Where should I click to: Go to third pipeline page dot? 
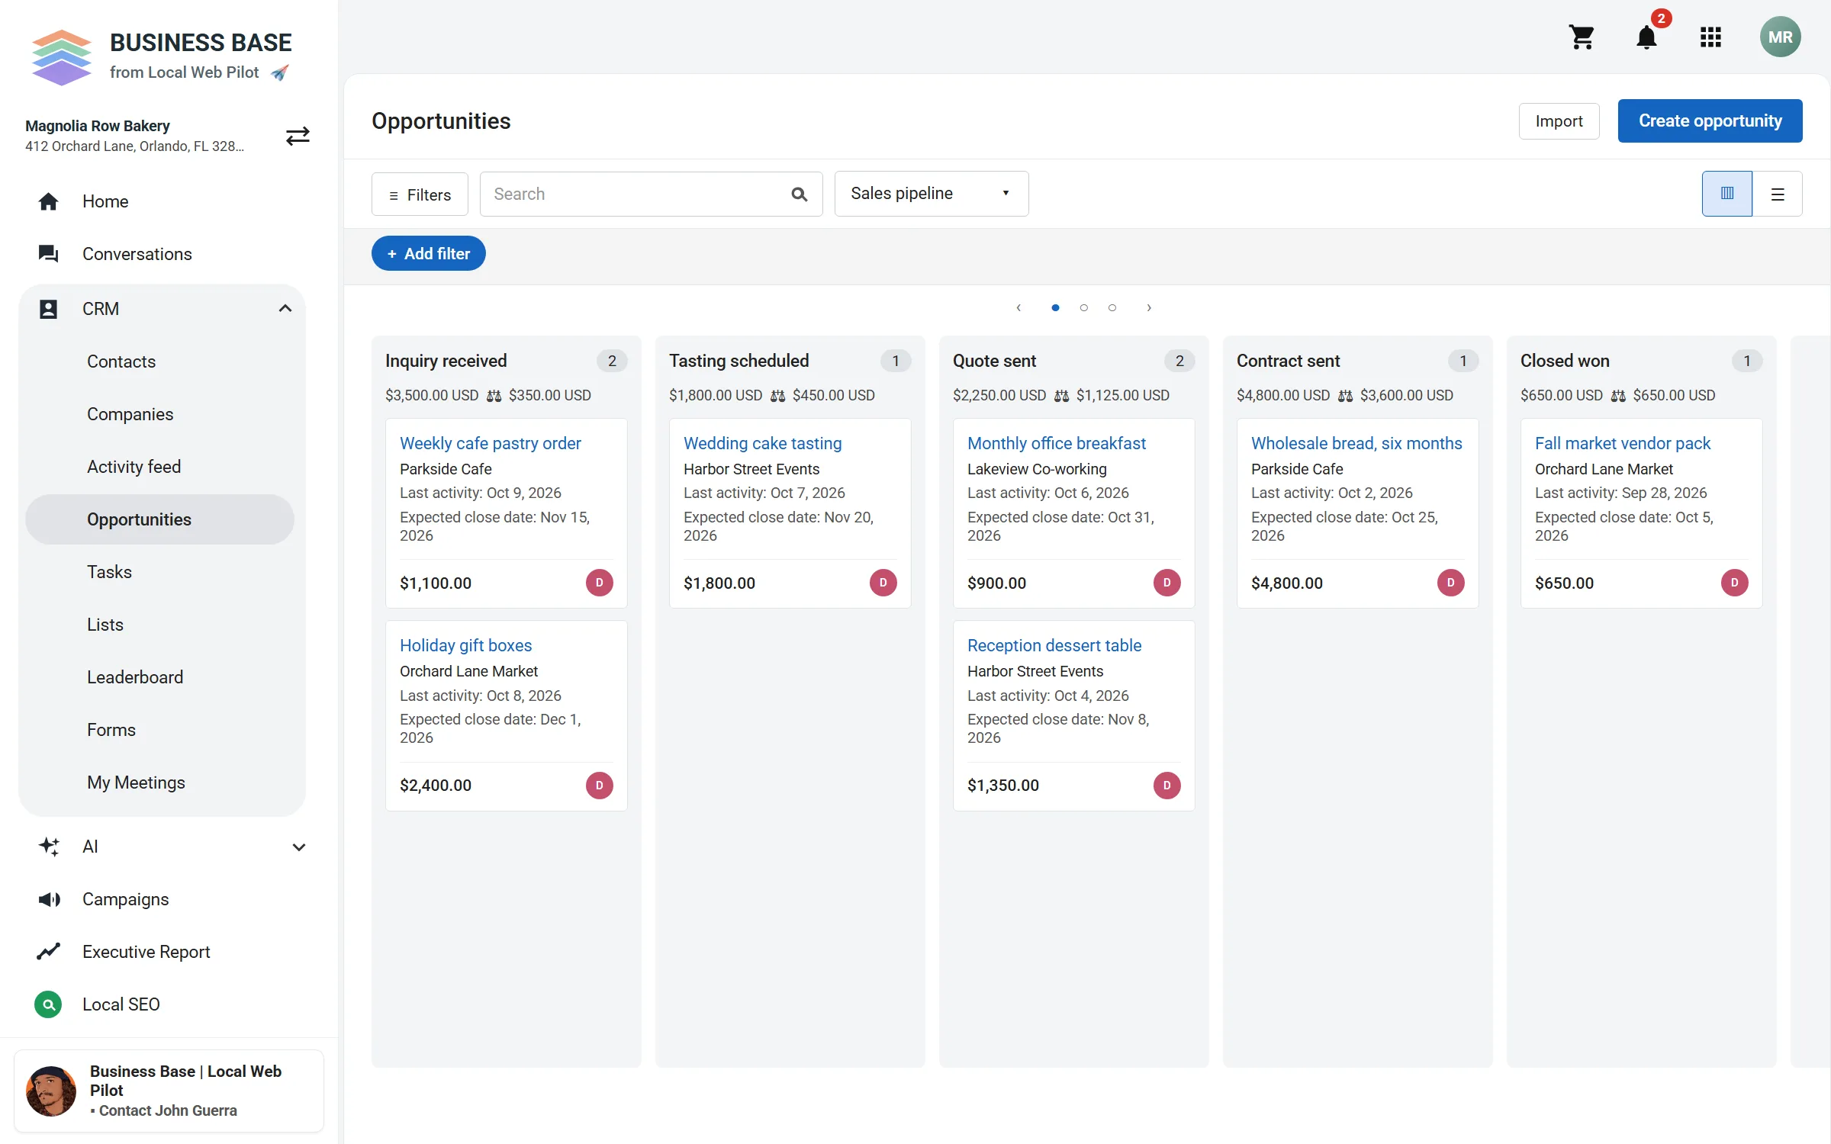[x=1112, y=308]
